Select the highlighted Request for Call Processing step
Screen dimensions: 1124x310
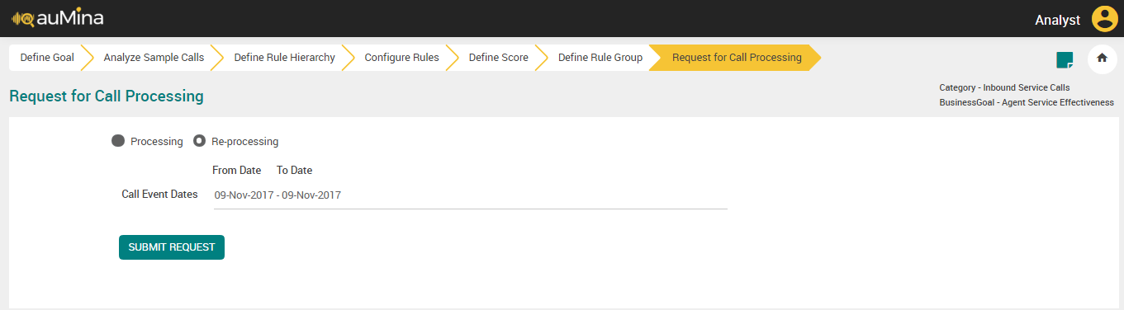click(x=737, y=58)
